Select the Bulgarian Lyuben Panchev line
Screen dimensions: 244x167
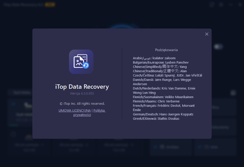point(161,62)
